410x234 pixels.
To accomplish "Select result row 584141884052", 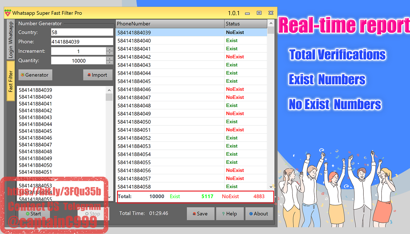I will (x=192, y=138).
